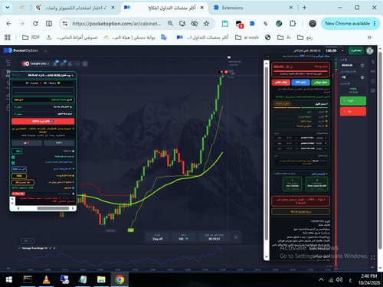Click the crossed-out eye icon in address bar

point(195,24)
